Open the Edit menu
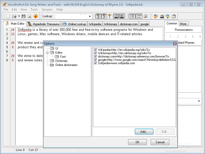The height and width of the screenshot is (154, 205). [x=14, y=9]
